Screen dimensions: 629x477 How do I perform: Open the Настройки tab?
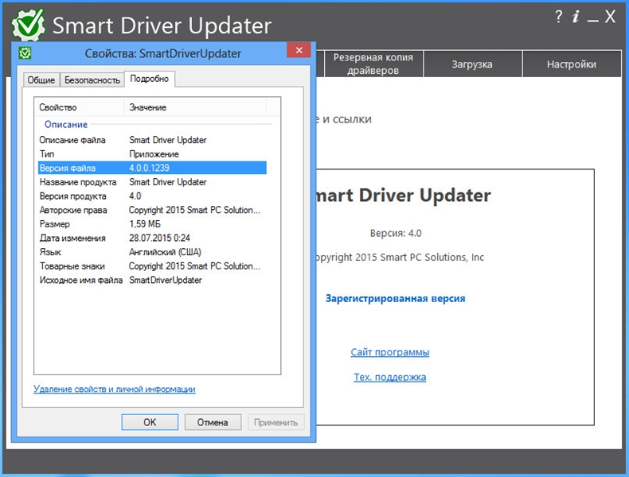pyautogui.click(x=571, y=64)
